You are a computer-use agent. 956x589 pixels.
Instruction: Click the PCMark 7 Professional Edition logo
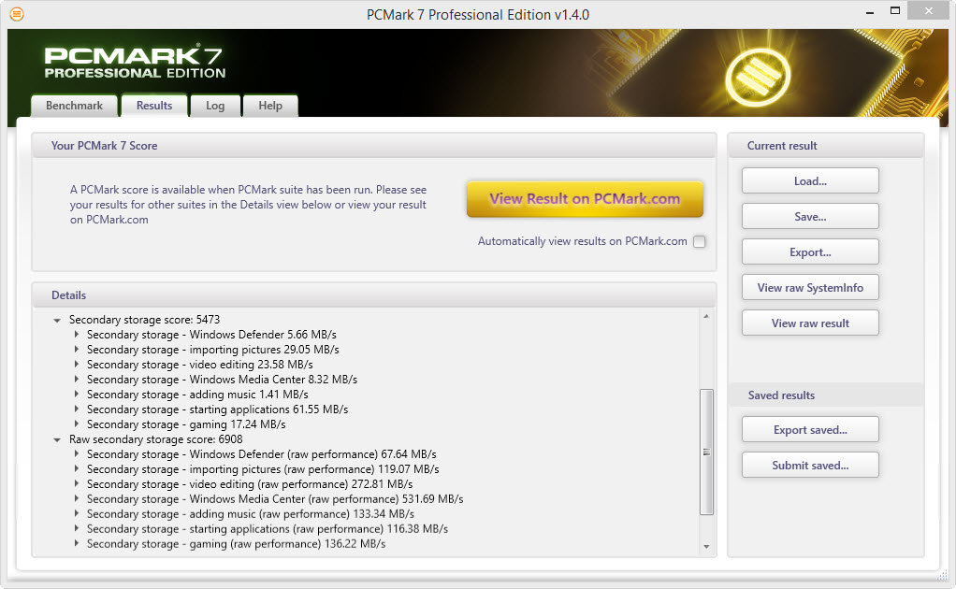135,62
